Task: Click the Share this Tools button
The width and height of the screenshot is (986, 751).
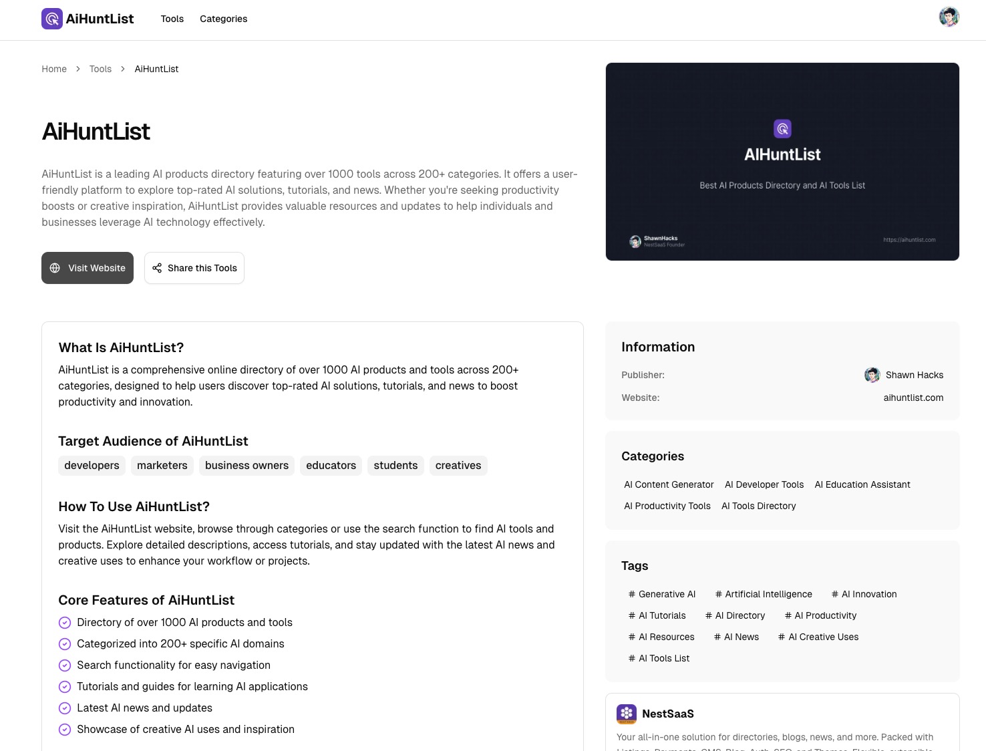Action: click(x=194, y=268)
